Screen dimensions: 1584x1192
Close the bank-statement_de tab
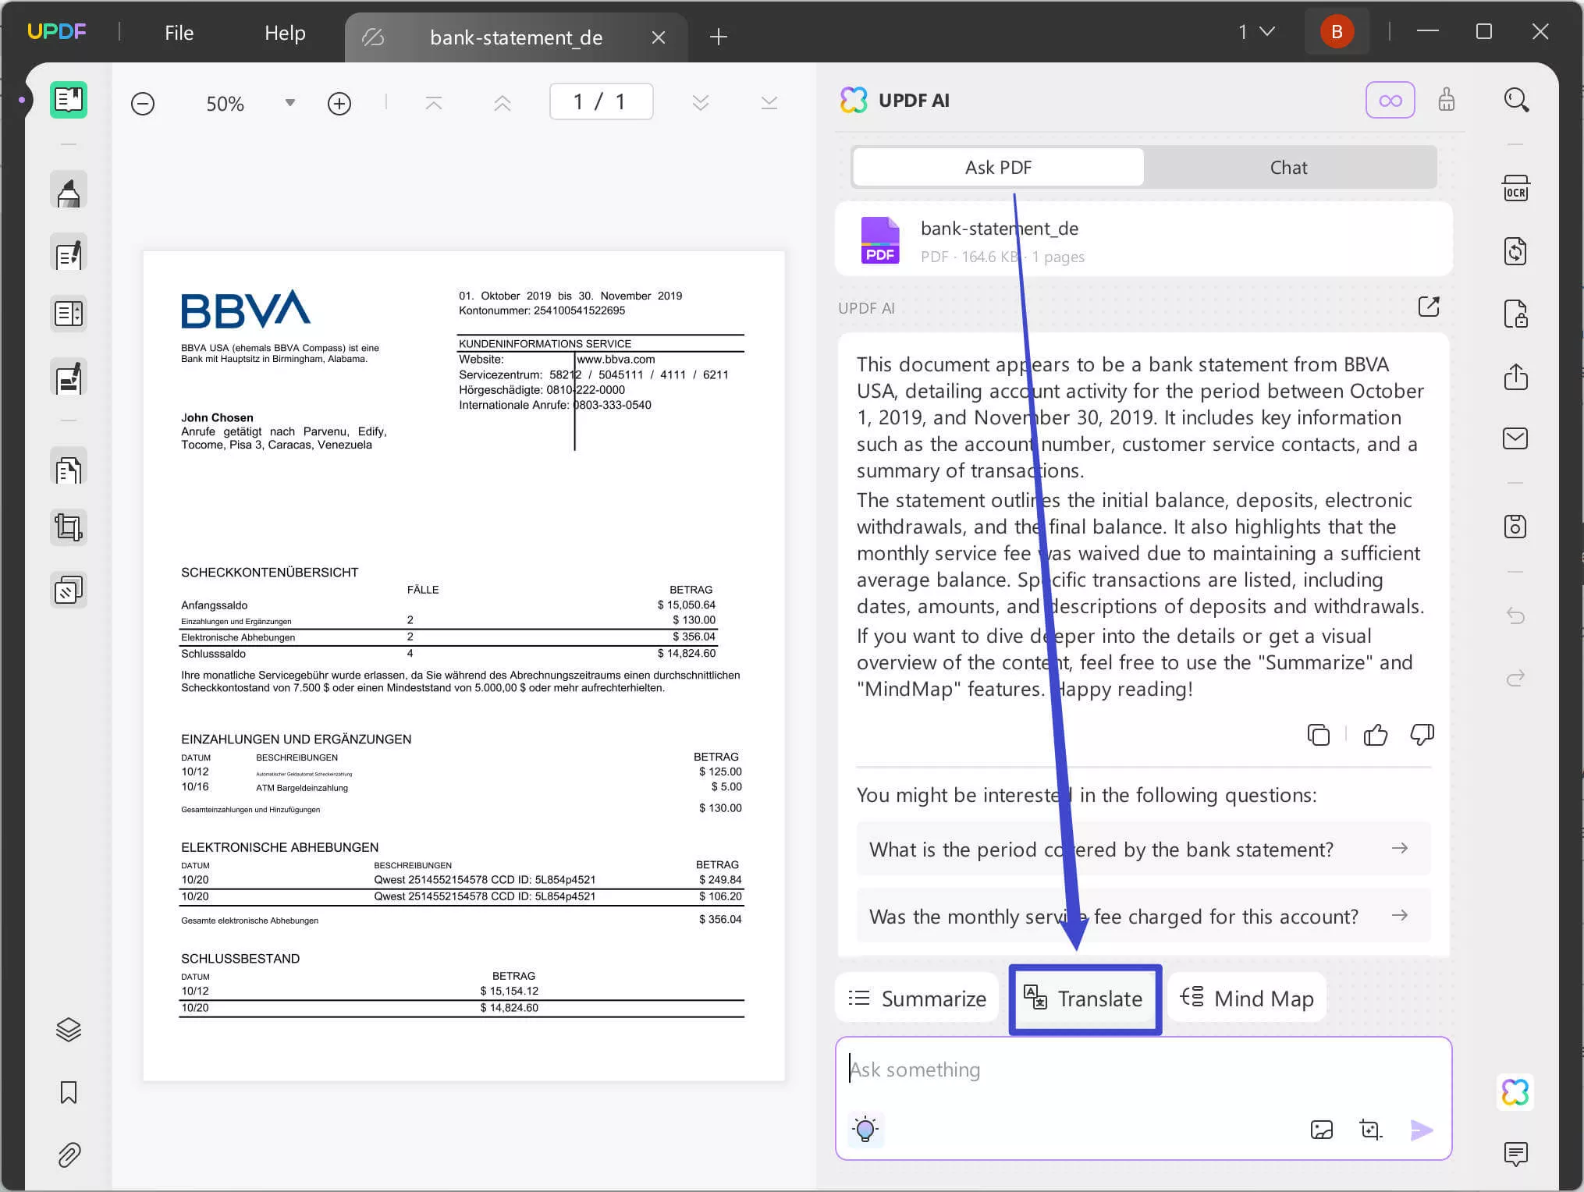659,37
